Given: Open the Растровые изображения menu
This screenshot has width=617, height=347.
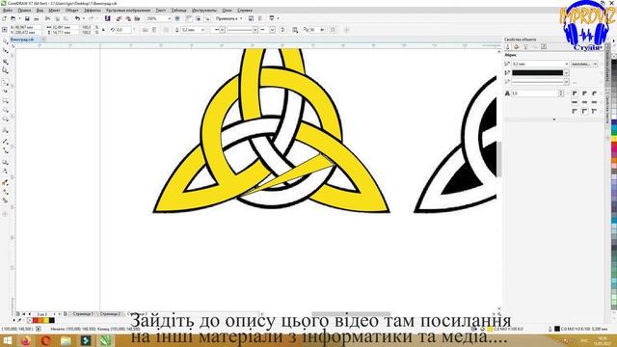Looking at the screenshot, I should [128, 11].
